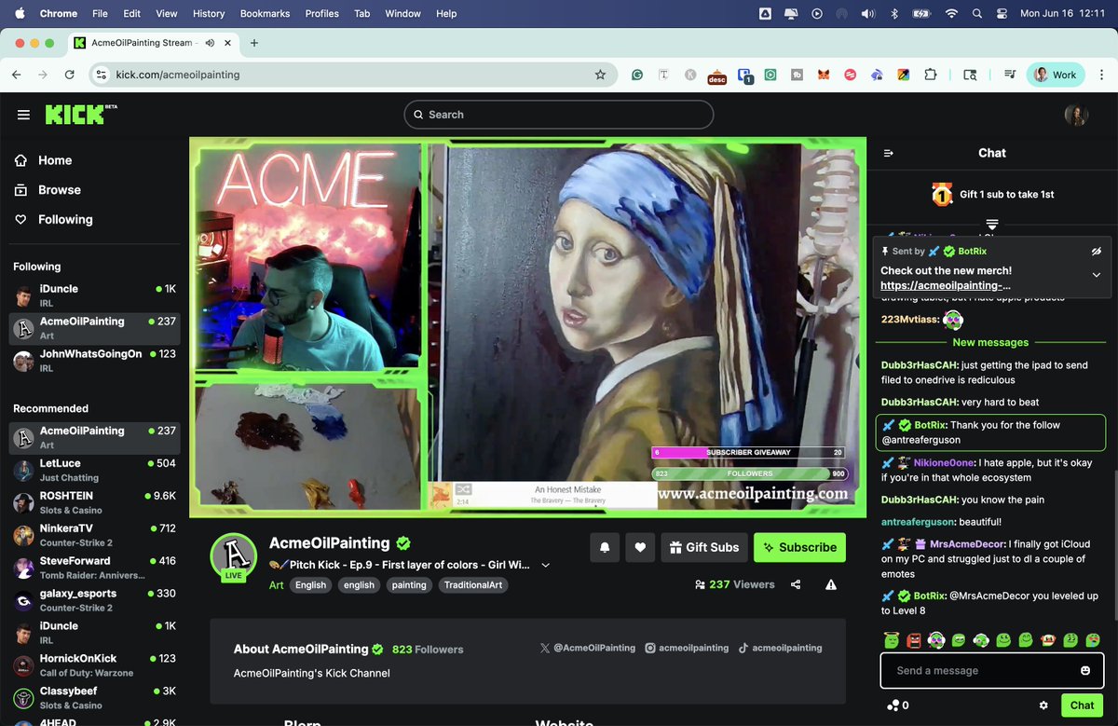Report stream with warning icon

[x=831, y=584]
